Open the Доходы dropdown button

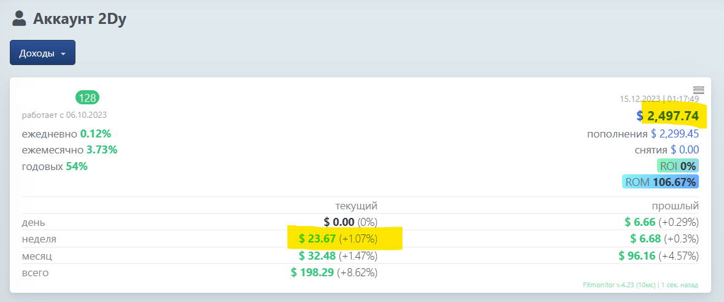42,53
